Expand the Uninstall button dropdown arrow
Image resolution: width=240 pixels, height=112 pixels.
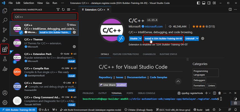[197, 39]
